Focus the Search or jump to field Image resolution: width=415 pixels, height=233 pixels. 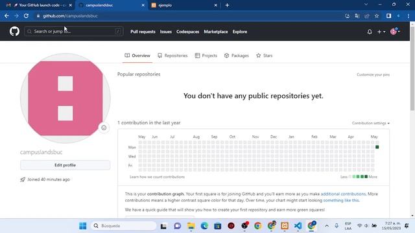pyautogui.click(x=73, y=32)
